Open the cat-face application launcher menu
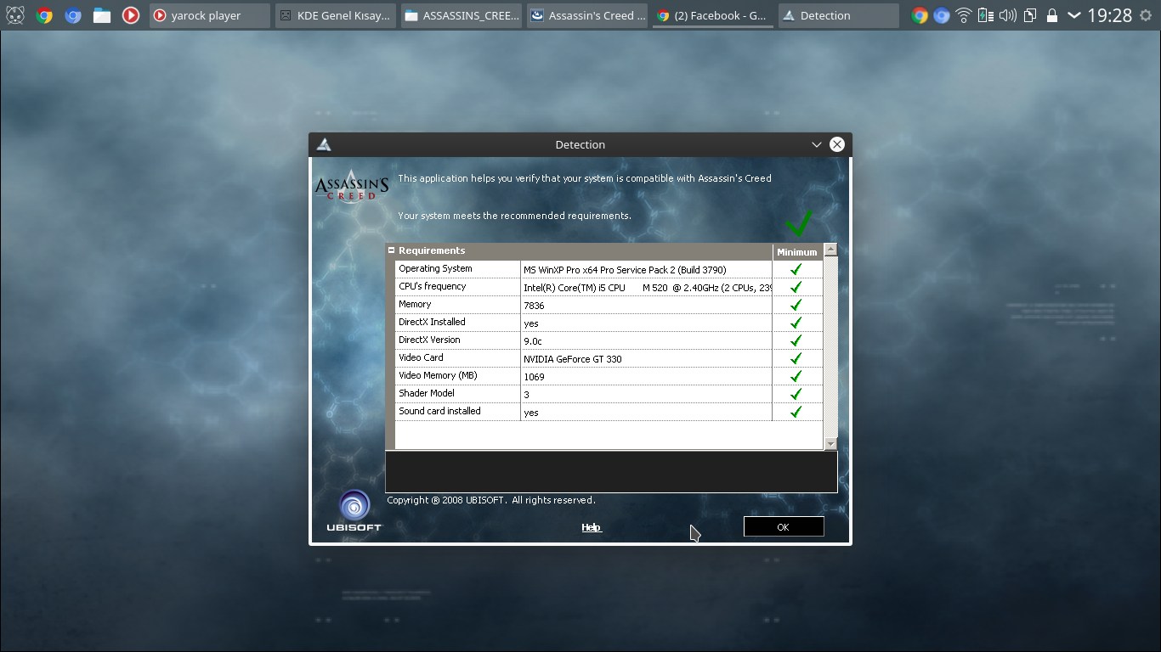The height and width of the screenshot is (652, 1161). click(14, 15)
